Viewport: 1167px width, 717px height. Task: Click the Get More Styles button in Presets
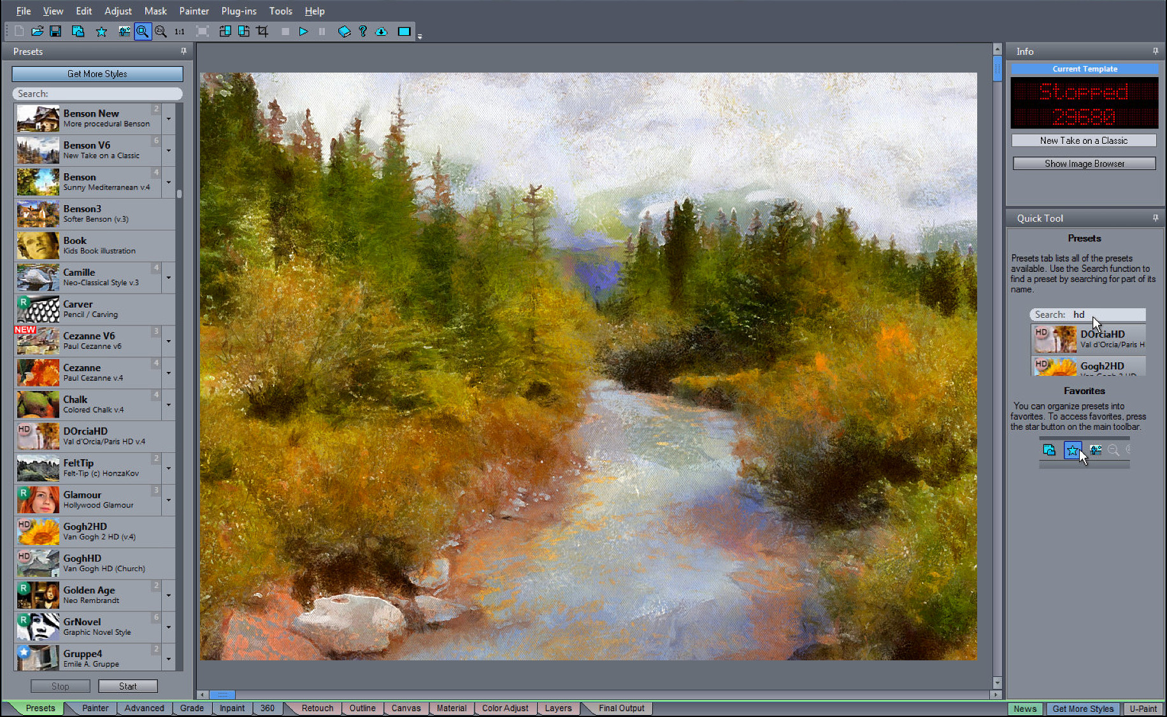(97, 74)
